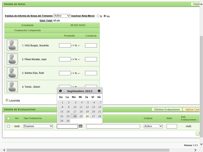Image resolution: width=203 pixels, height=152 pixels.
Task: Open the date picker calendar icon
Action: 81,126
